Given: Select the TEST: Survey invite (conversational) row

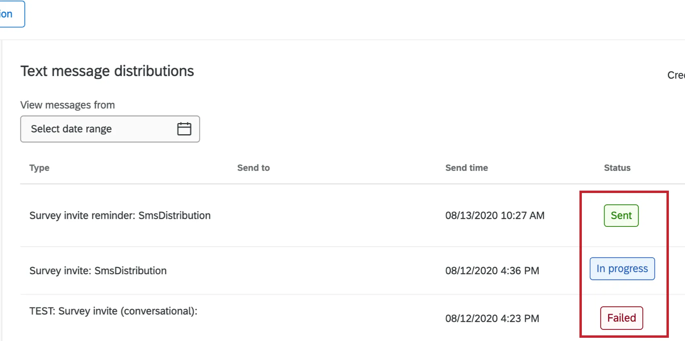Looking at the screenshot, I should click(x=113, y=311).
